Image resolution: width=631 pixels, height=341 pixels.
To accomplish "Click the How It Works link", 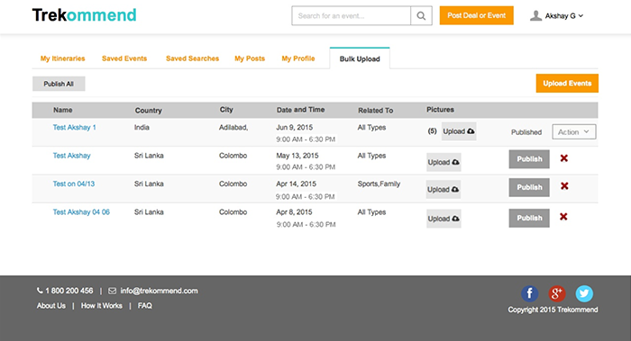I will pos(101,306).
